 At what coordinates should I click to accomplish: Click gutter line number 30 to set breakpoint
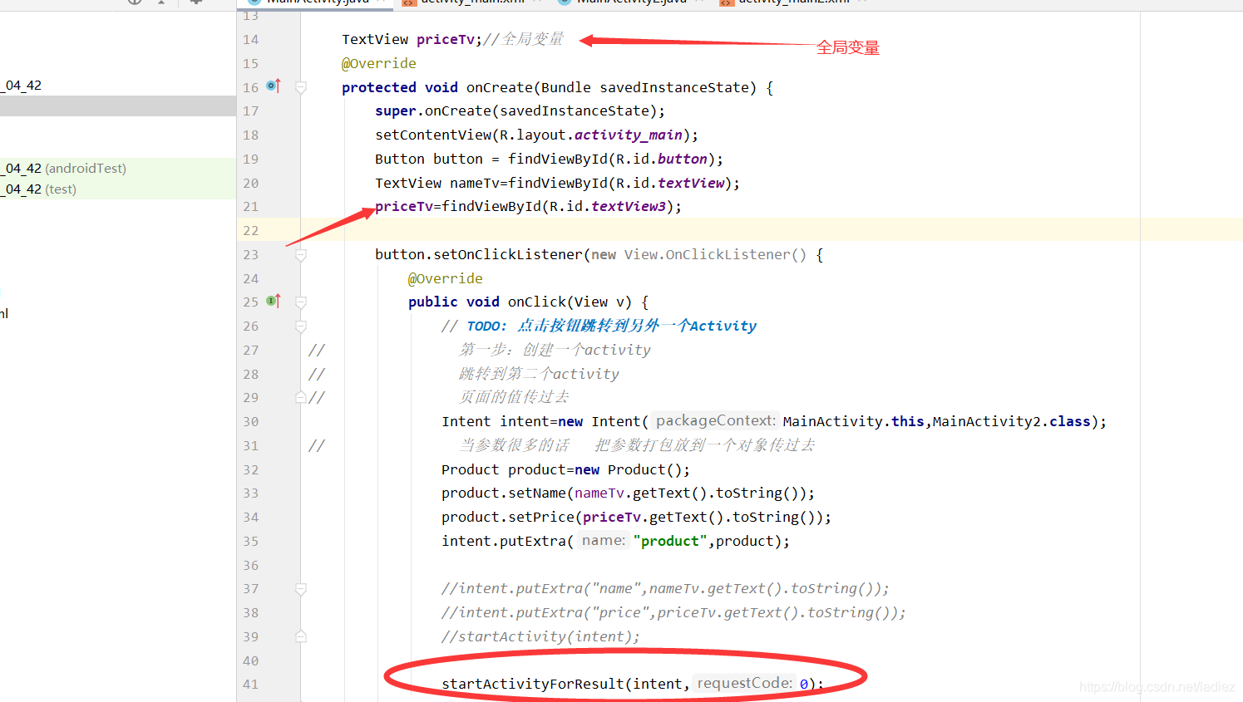[x=250, y=421]
